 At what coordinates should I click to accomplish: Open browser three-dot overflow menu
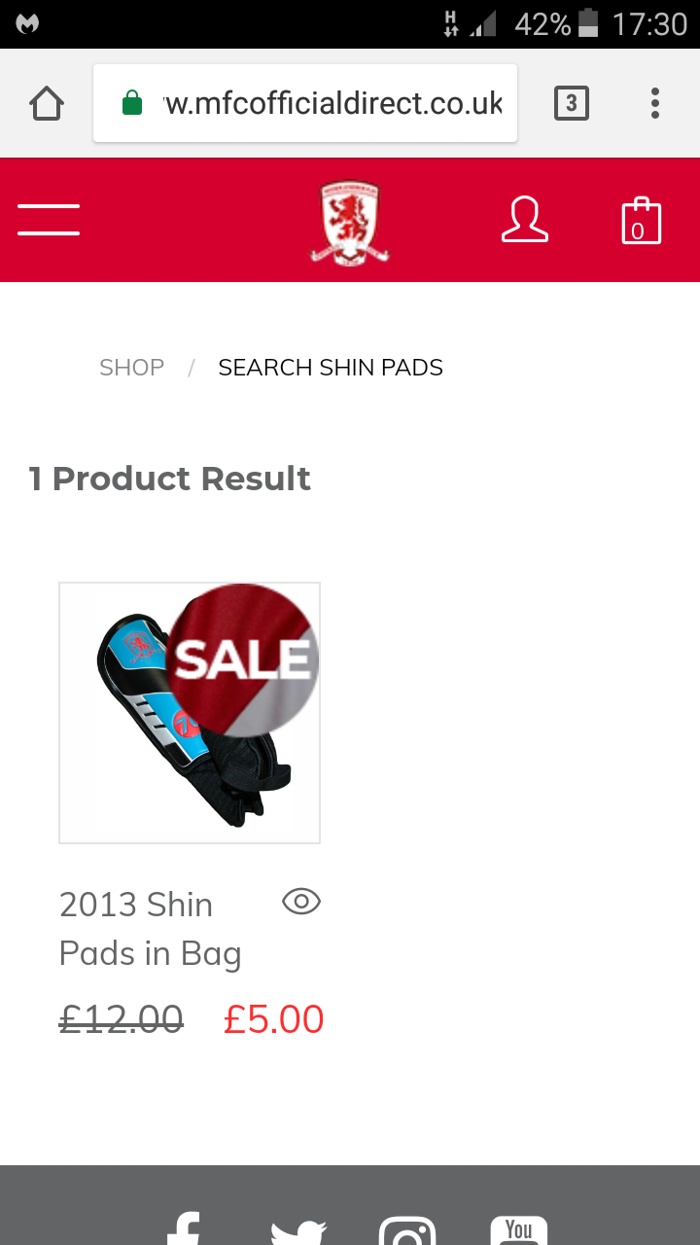click(x=655, y=103)
